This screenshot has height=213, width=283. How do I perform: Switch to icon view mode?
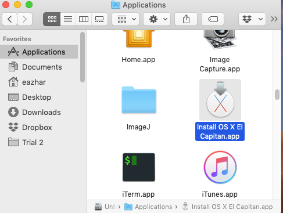coord(52,19)
